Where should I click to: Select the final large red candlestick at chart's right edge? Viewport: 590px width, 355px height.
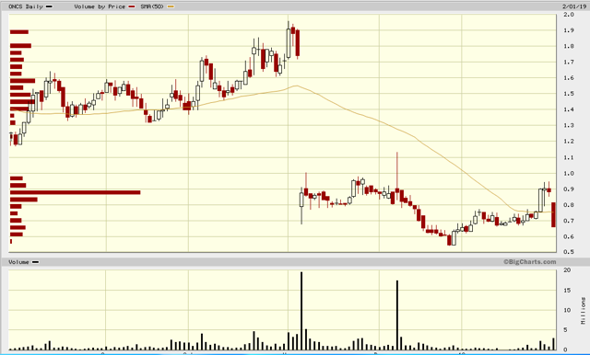coord(553,214)
